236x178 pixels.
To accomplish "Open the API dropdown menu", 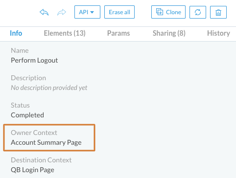I will point(87,12).
